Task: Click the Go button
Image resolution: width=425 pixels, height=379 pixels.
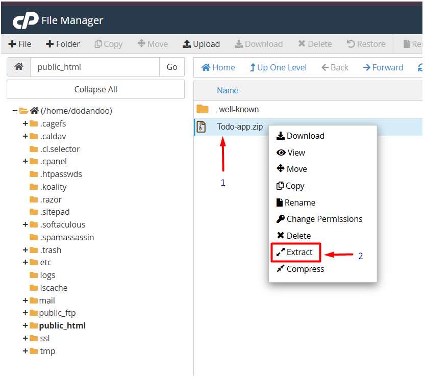Action: [x=172, y=67]
